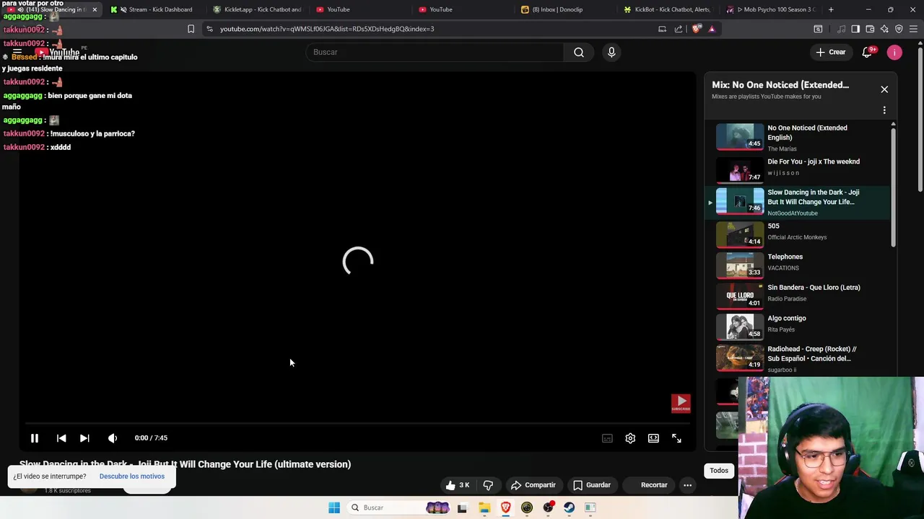Click the address bar URL
The height and width of the screenshot is (519, 924).
327,29
